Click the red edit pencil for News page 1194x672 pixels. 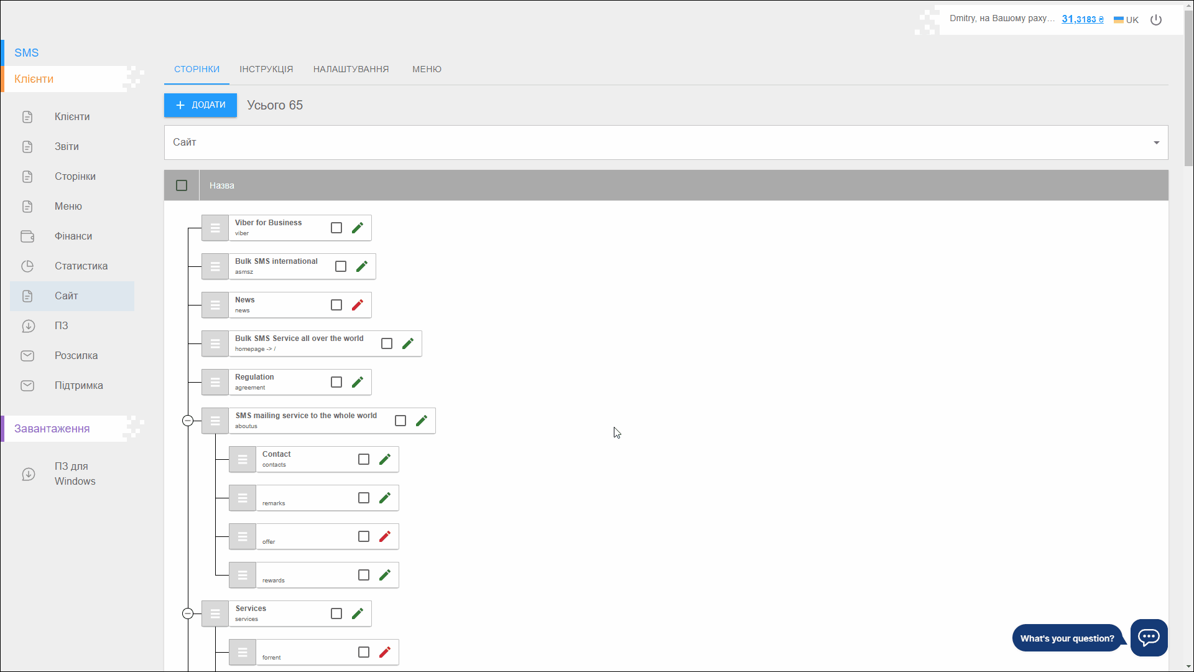358,305
